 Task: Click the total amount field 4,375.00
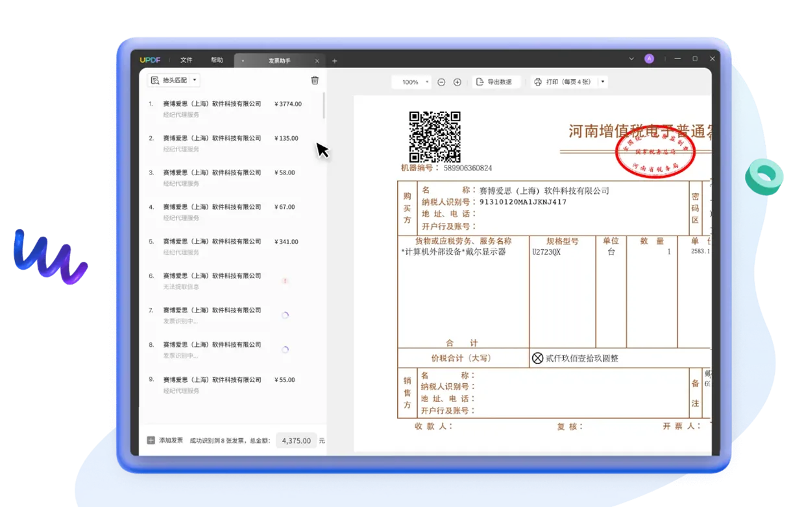297,440
